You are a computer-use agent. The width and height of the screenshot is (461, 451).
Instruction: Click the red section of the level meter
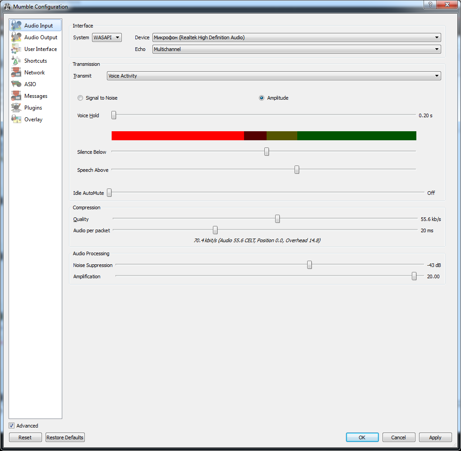click(178, 136)
